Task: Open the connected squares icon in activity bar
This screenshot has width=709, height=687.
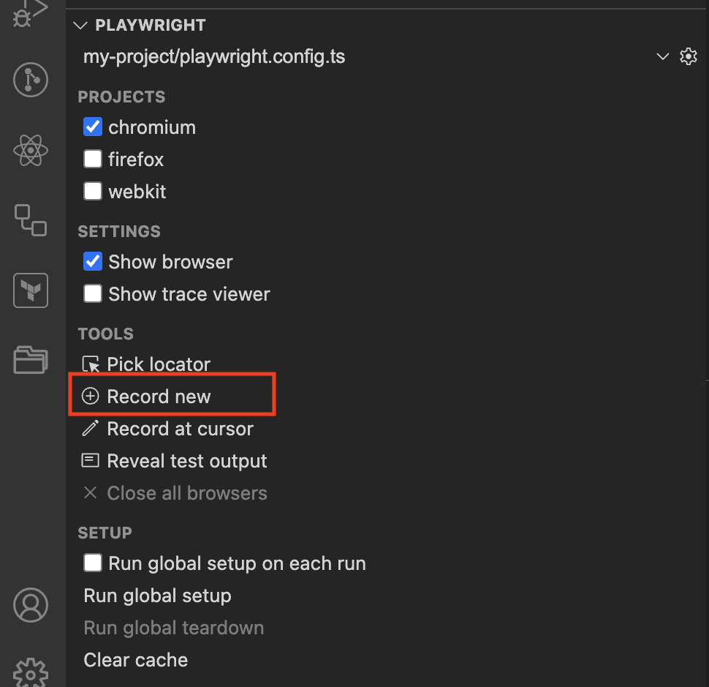Action: point(30,220)
